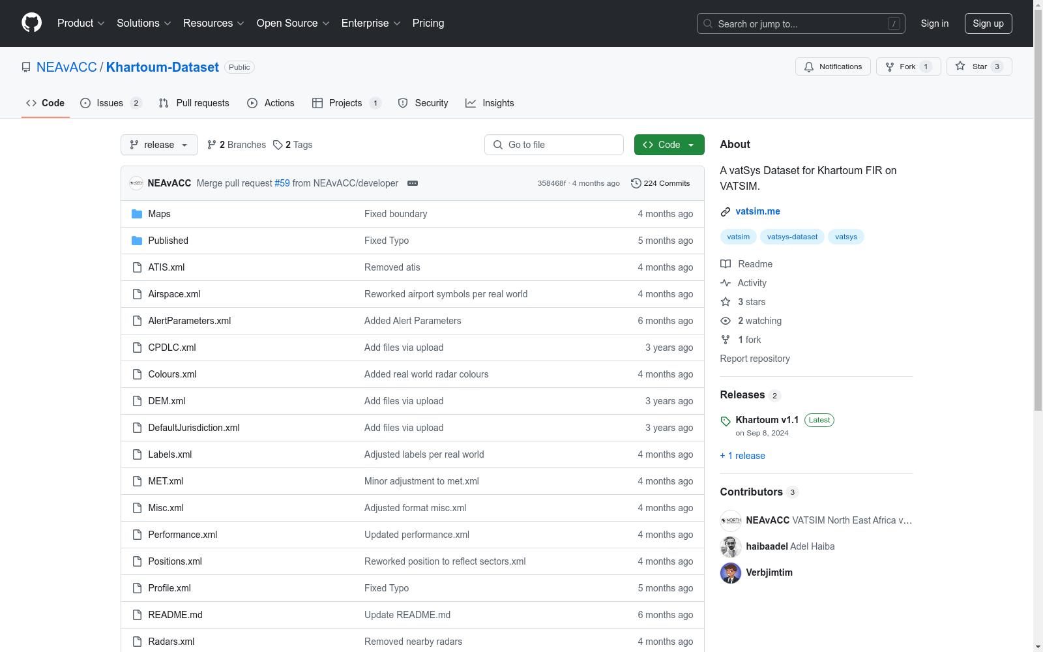This screenshot has width=1043, height=652.
Task: Click commit message 'Fixed boundary'
Action: click(x=396, y=214)
